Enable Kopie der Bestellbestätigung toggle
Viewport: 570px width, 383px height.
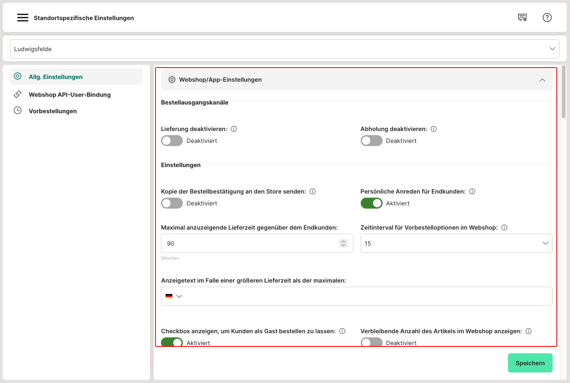(x=172, y=203)
